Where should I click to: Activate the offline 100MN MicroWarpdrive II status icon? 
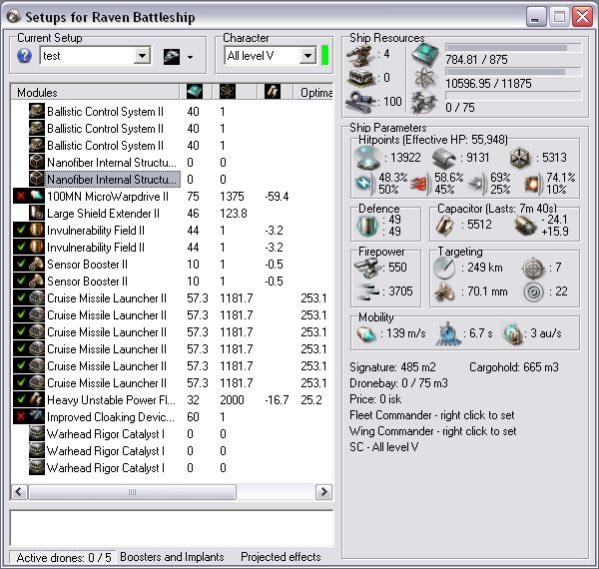(20, 197)
